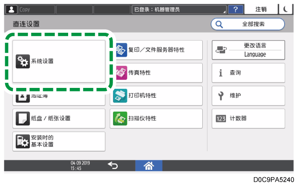Click the blue copy/document server icon
298x184 pixels.
coord(121,50)
